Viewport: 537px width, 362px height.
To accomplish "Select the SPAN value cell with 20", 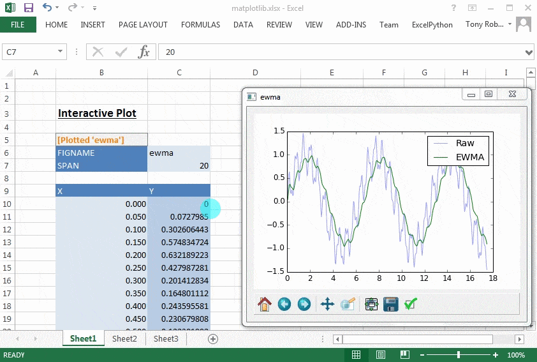I will [x=179, y=165].
